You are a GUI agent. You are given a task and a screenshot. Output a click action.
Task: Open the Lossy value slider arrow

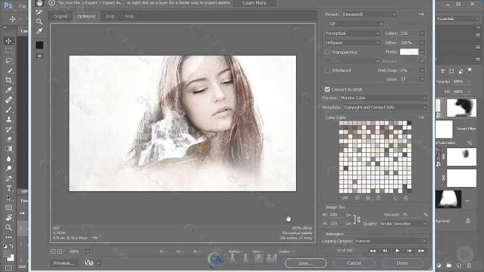422,79
